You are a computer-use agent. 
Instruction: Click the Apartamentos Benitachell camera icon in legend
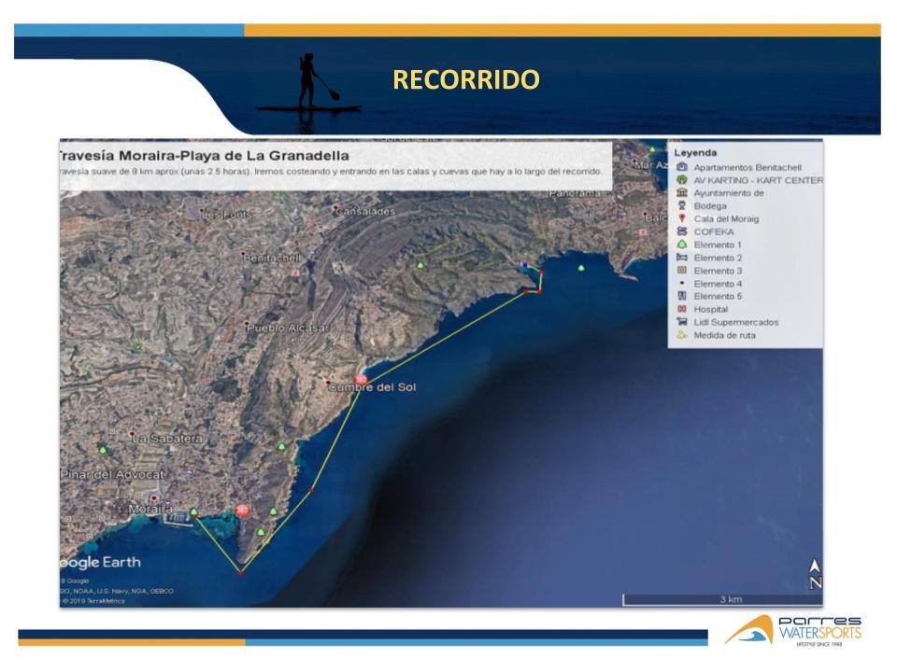click(x=681, y=167)
